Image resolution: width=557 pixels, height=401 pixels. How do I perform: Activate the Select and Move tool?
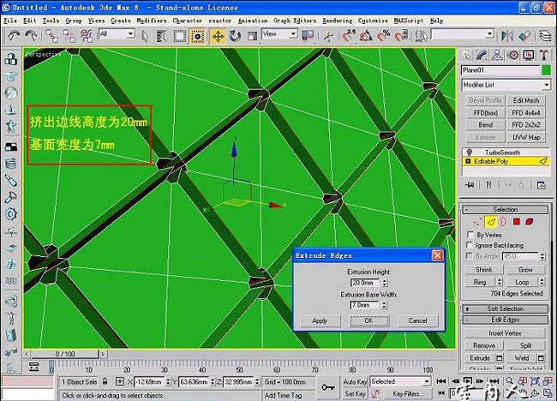point(218,36)
